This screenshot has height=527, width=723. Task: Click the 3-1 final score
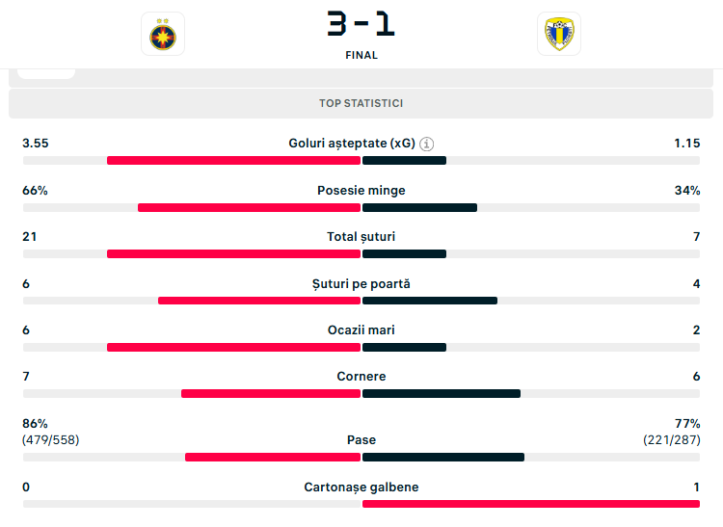361,22
